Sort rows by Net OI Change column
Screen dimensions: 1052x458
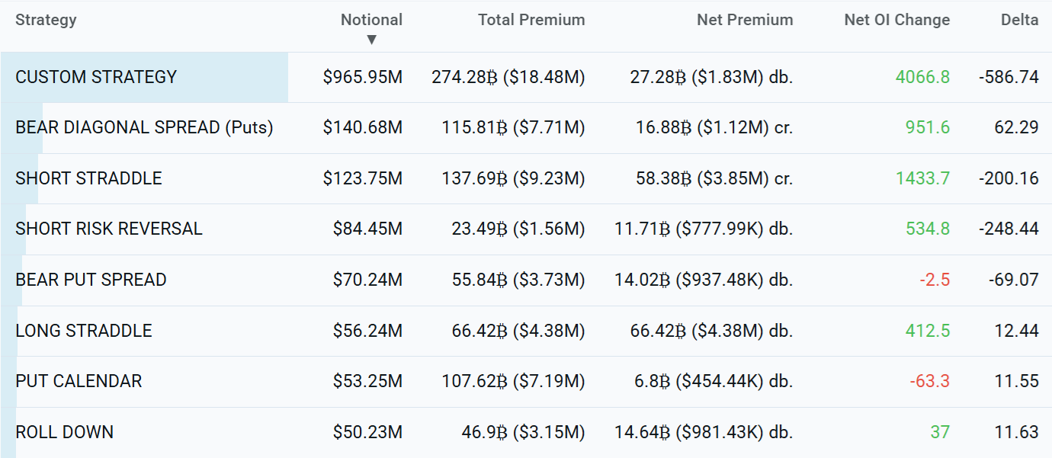tap(896, 20)
